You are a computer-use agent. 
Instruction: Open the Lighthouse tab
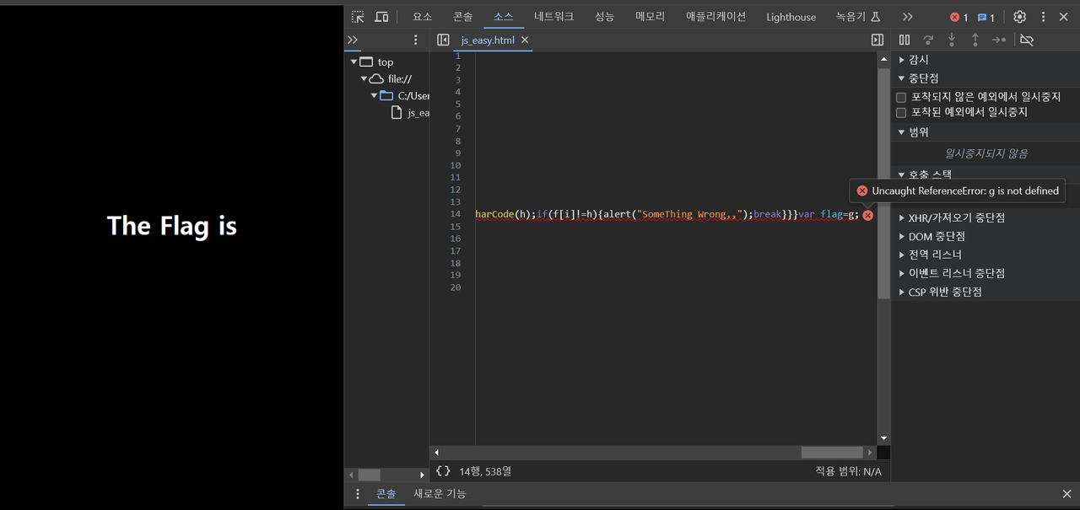(x=791, y=17)
